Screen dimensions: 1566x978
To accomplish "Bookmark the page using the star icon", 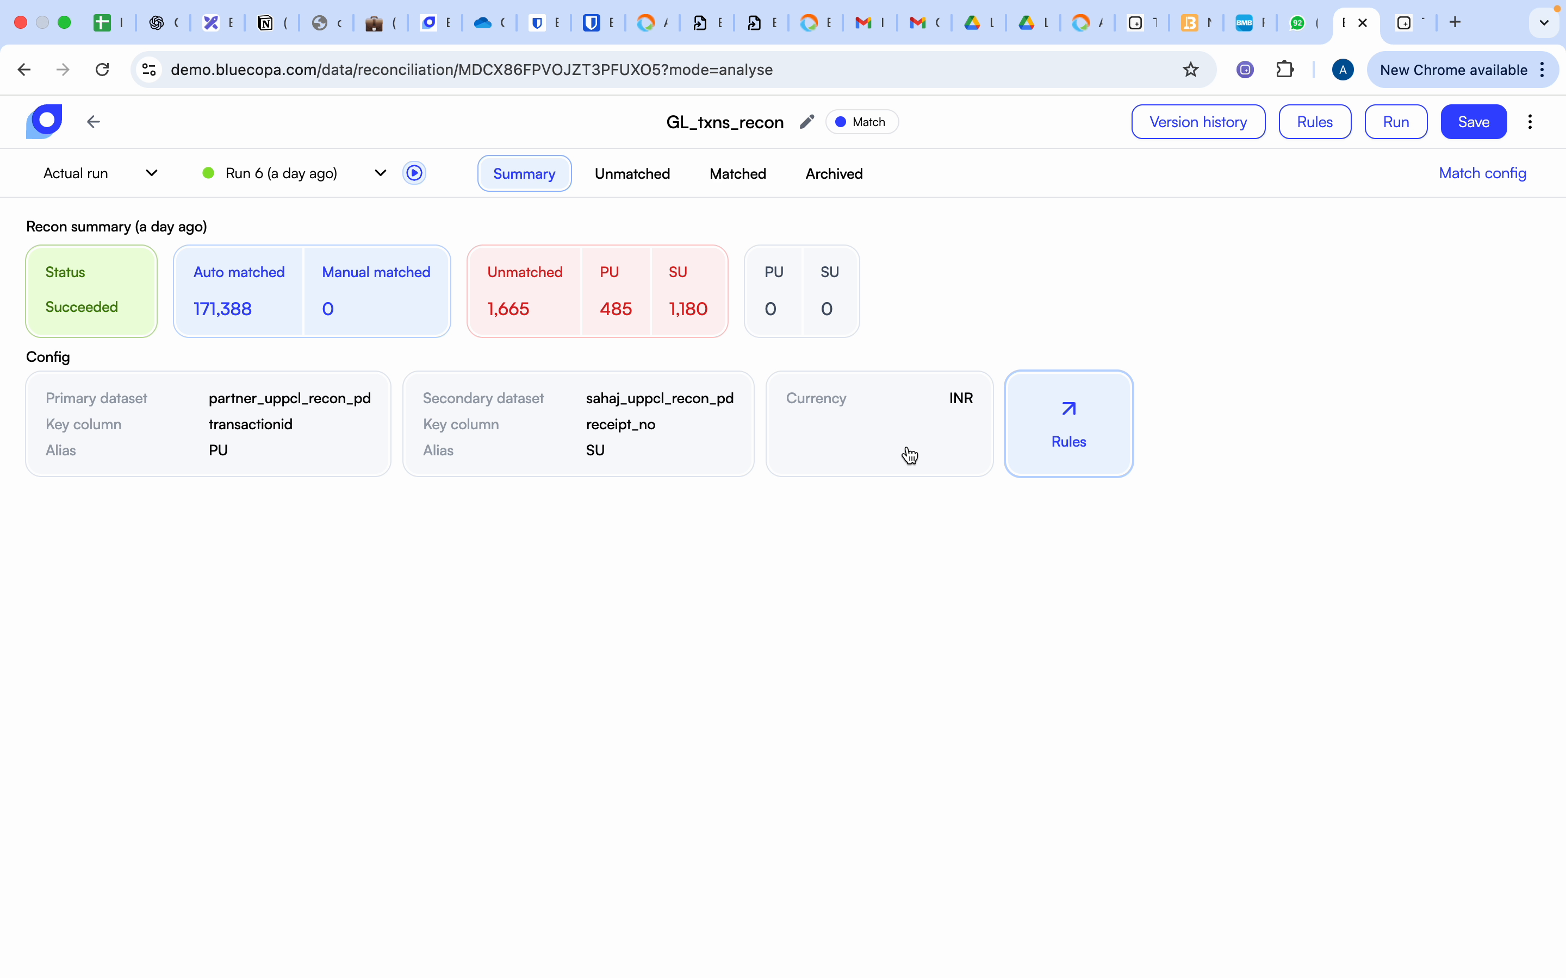I will 1191,69.
